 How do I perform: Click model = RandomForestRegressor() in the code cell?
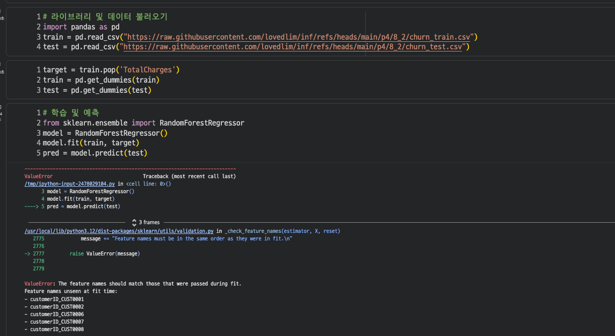coord(105,133)
